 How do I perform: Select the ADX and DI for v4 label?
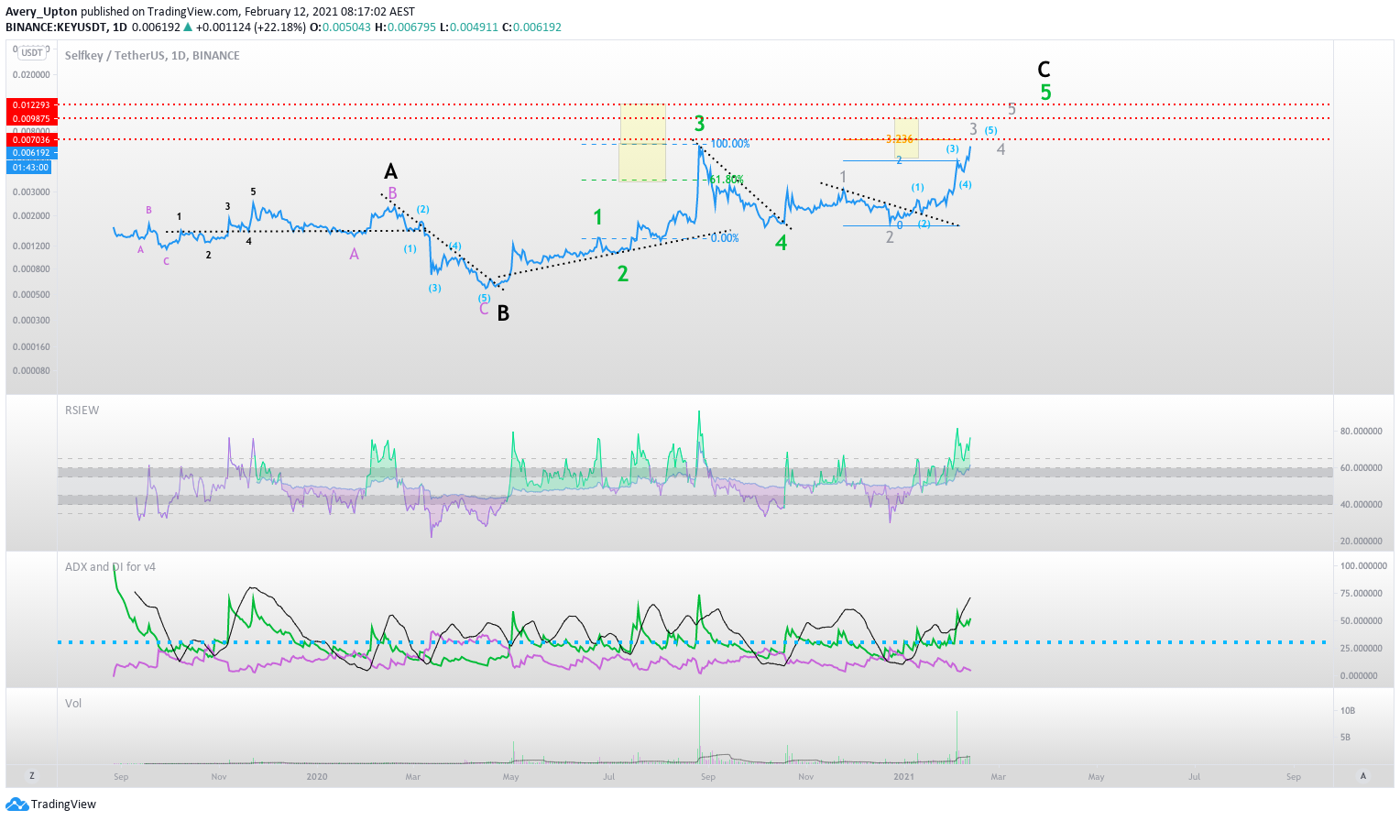click(110, 566)
